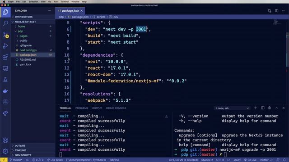Image resolution: width=289 pixels, height=162 pixels.
Task: Click the editor vertical scrollbar
Action: pos(287,49)
